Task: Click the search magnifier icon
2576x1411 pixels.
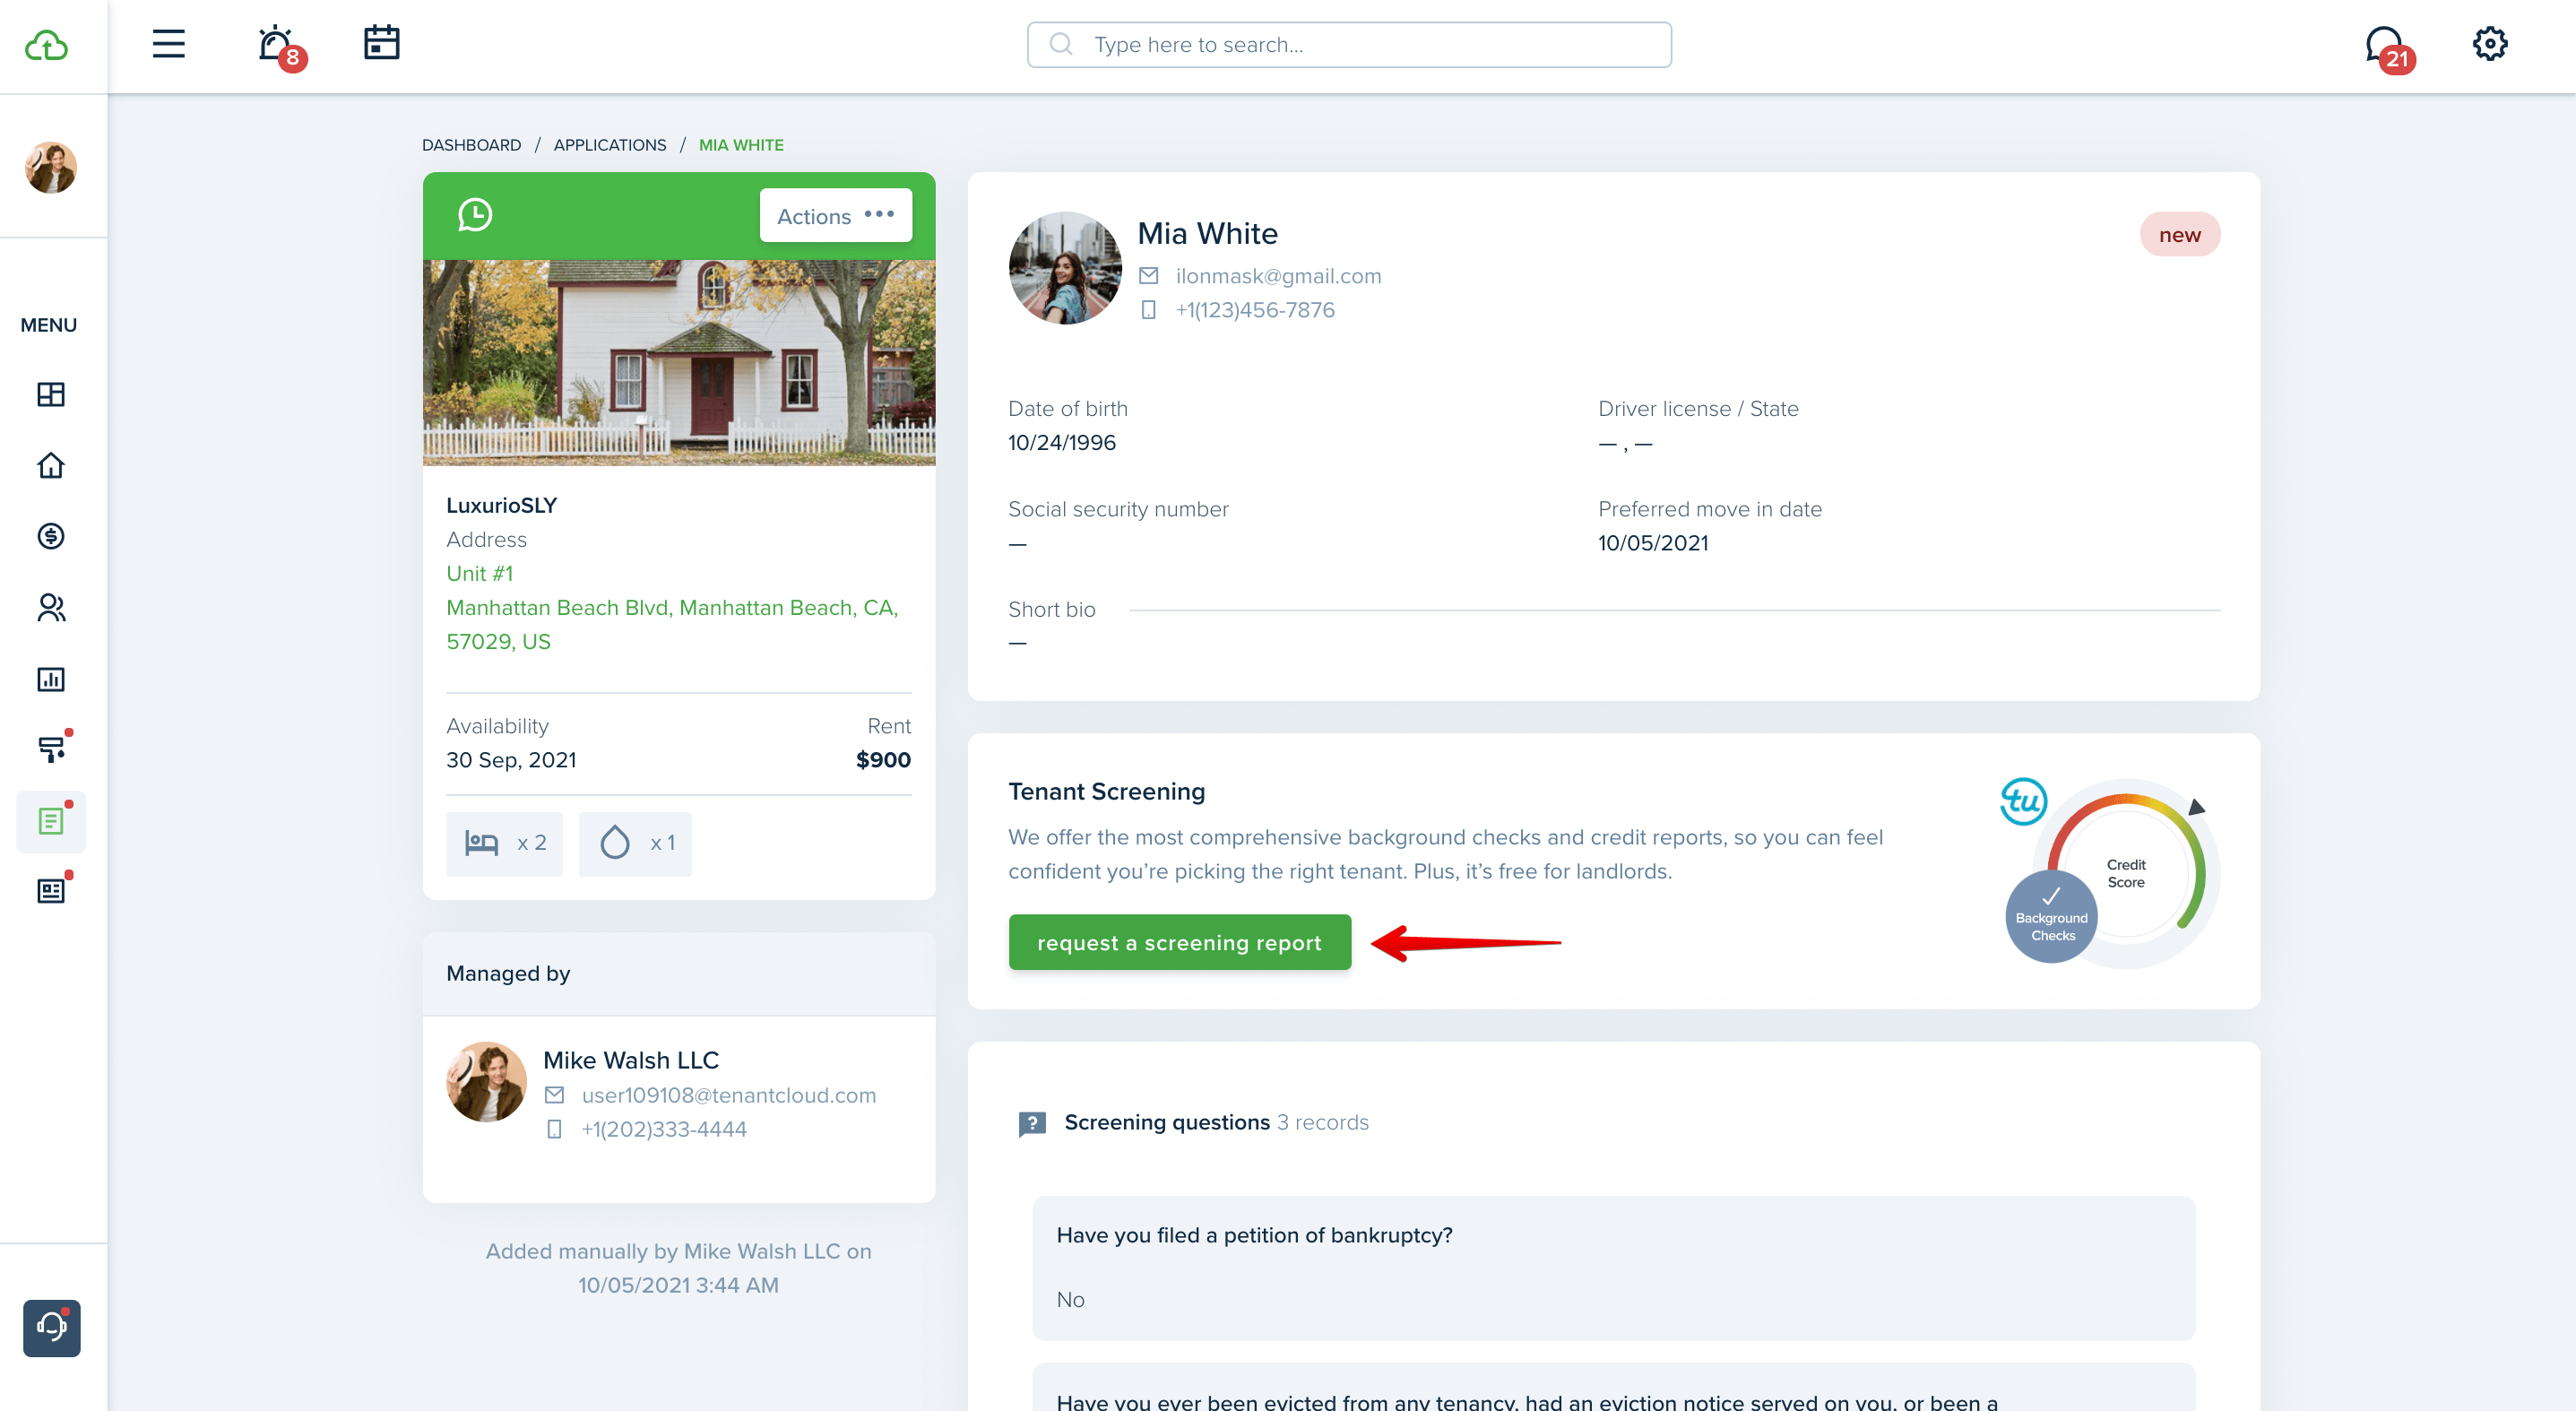Action: pyautogui.click(x=1061, y=45)
